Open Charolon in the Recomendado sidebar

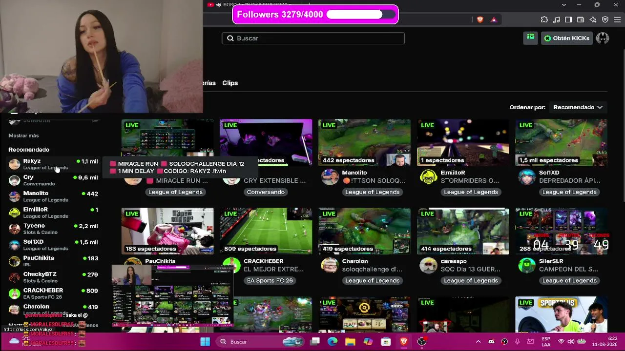coord(54,309)
